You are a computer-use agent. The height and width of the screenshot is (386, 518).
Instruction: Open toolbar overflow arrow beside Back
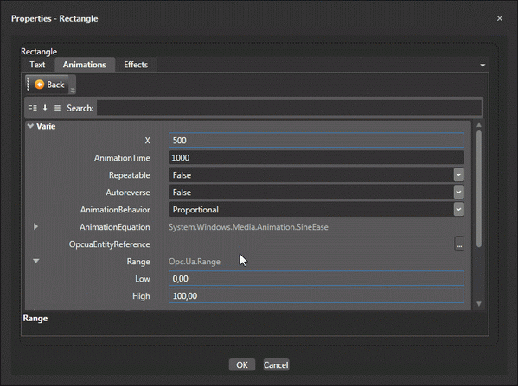(73, 90)
